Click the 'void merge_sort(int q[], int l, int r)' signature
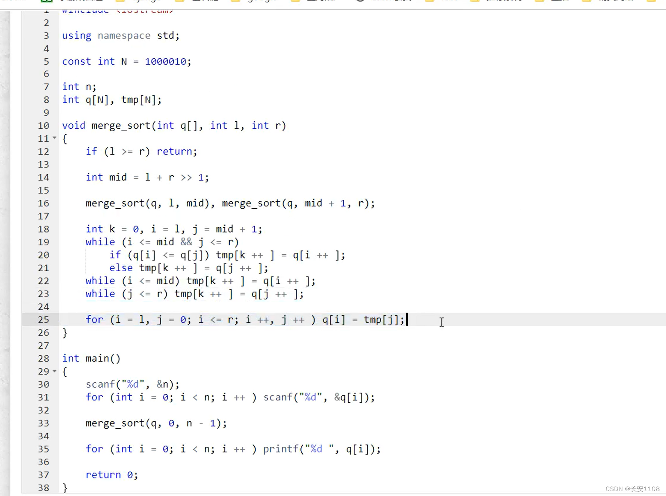The width and height of the screenshot is (666, 496). 174,126
